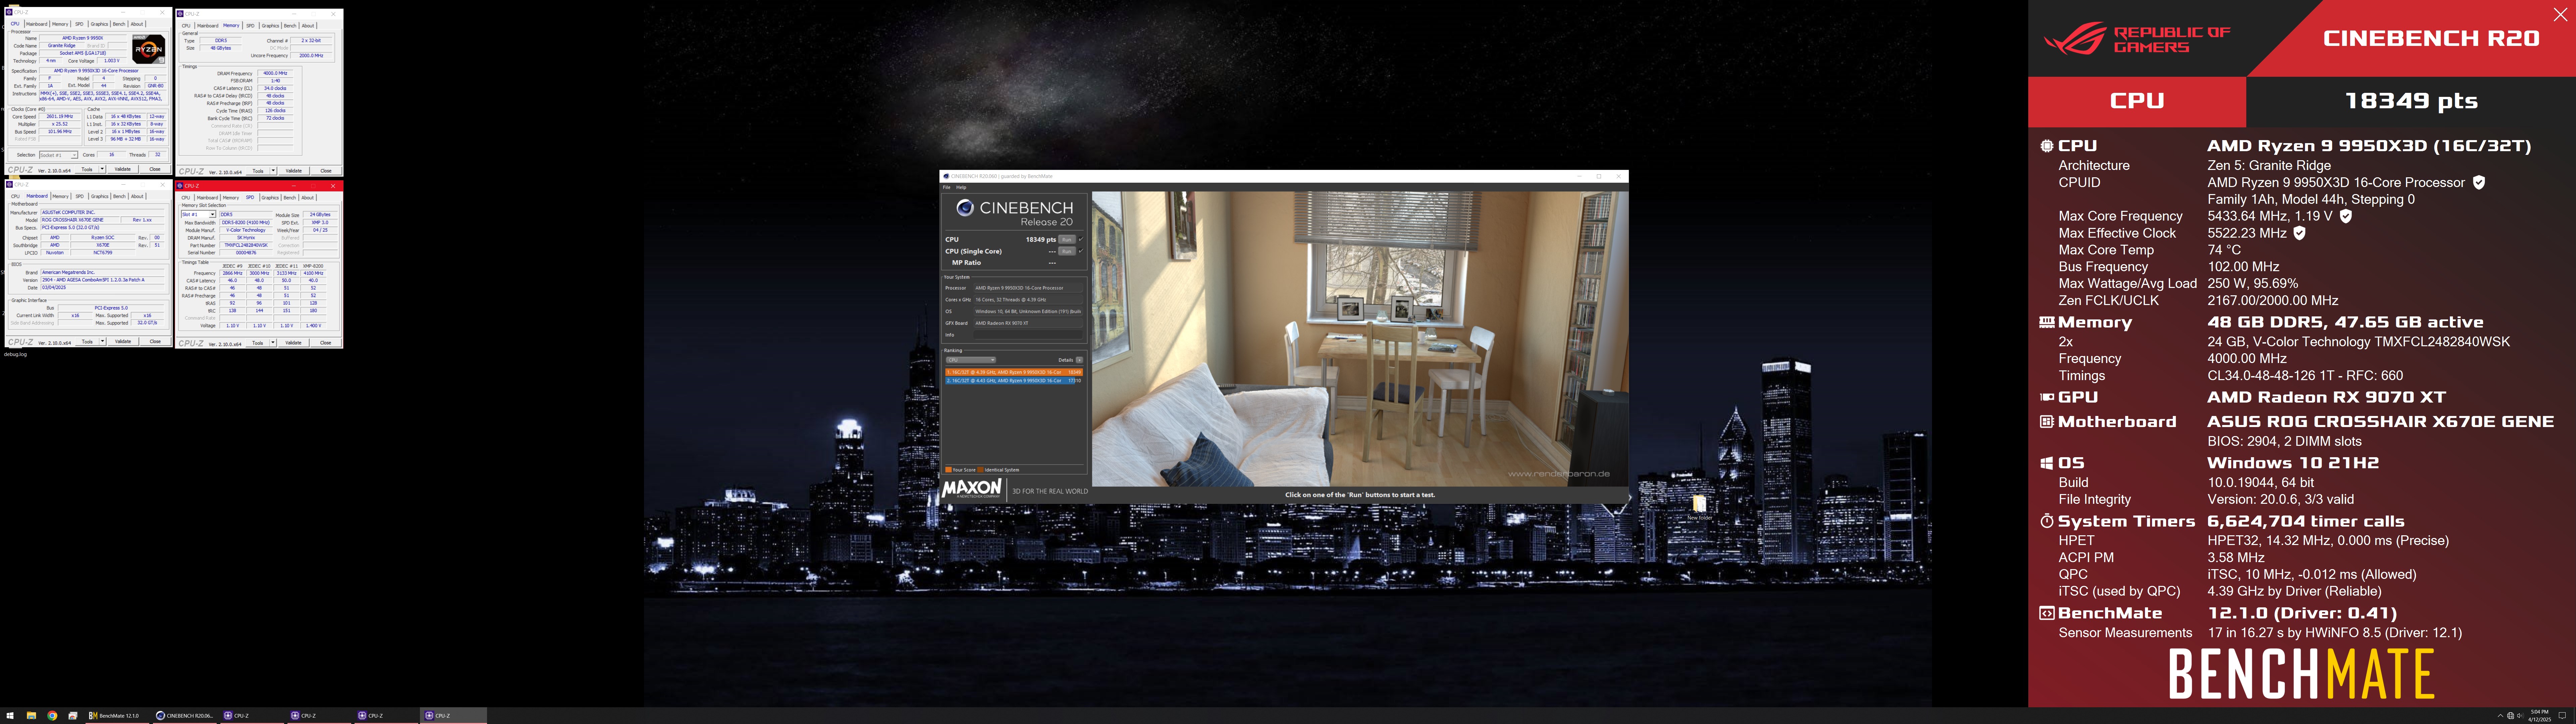The height and width of the screenshot is (724, 2576).
Task: Show hidden system tray icons chevron
Action: click(x=2501, y=716)
